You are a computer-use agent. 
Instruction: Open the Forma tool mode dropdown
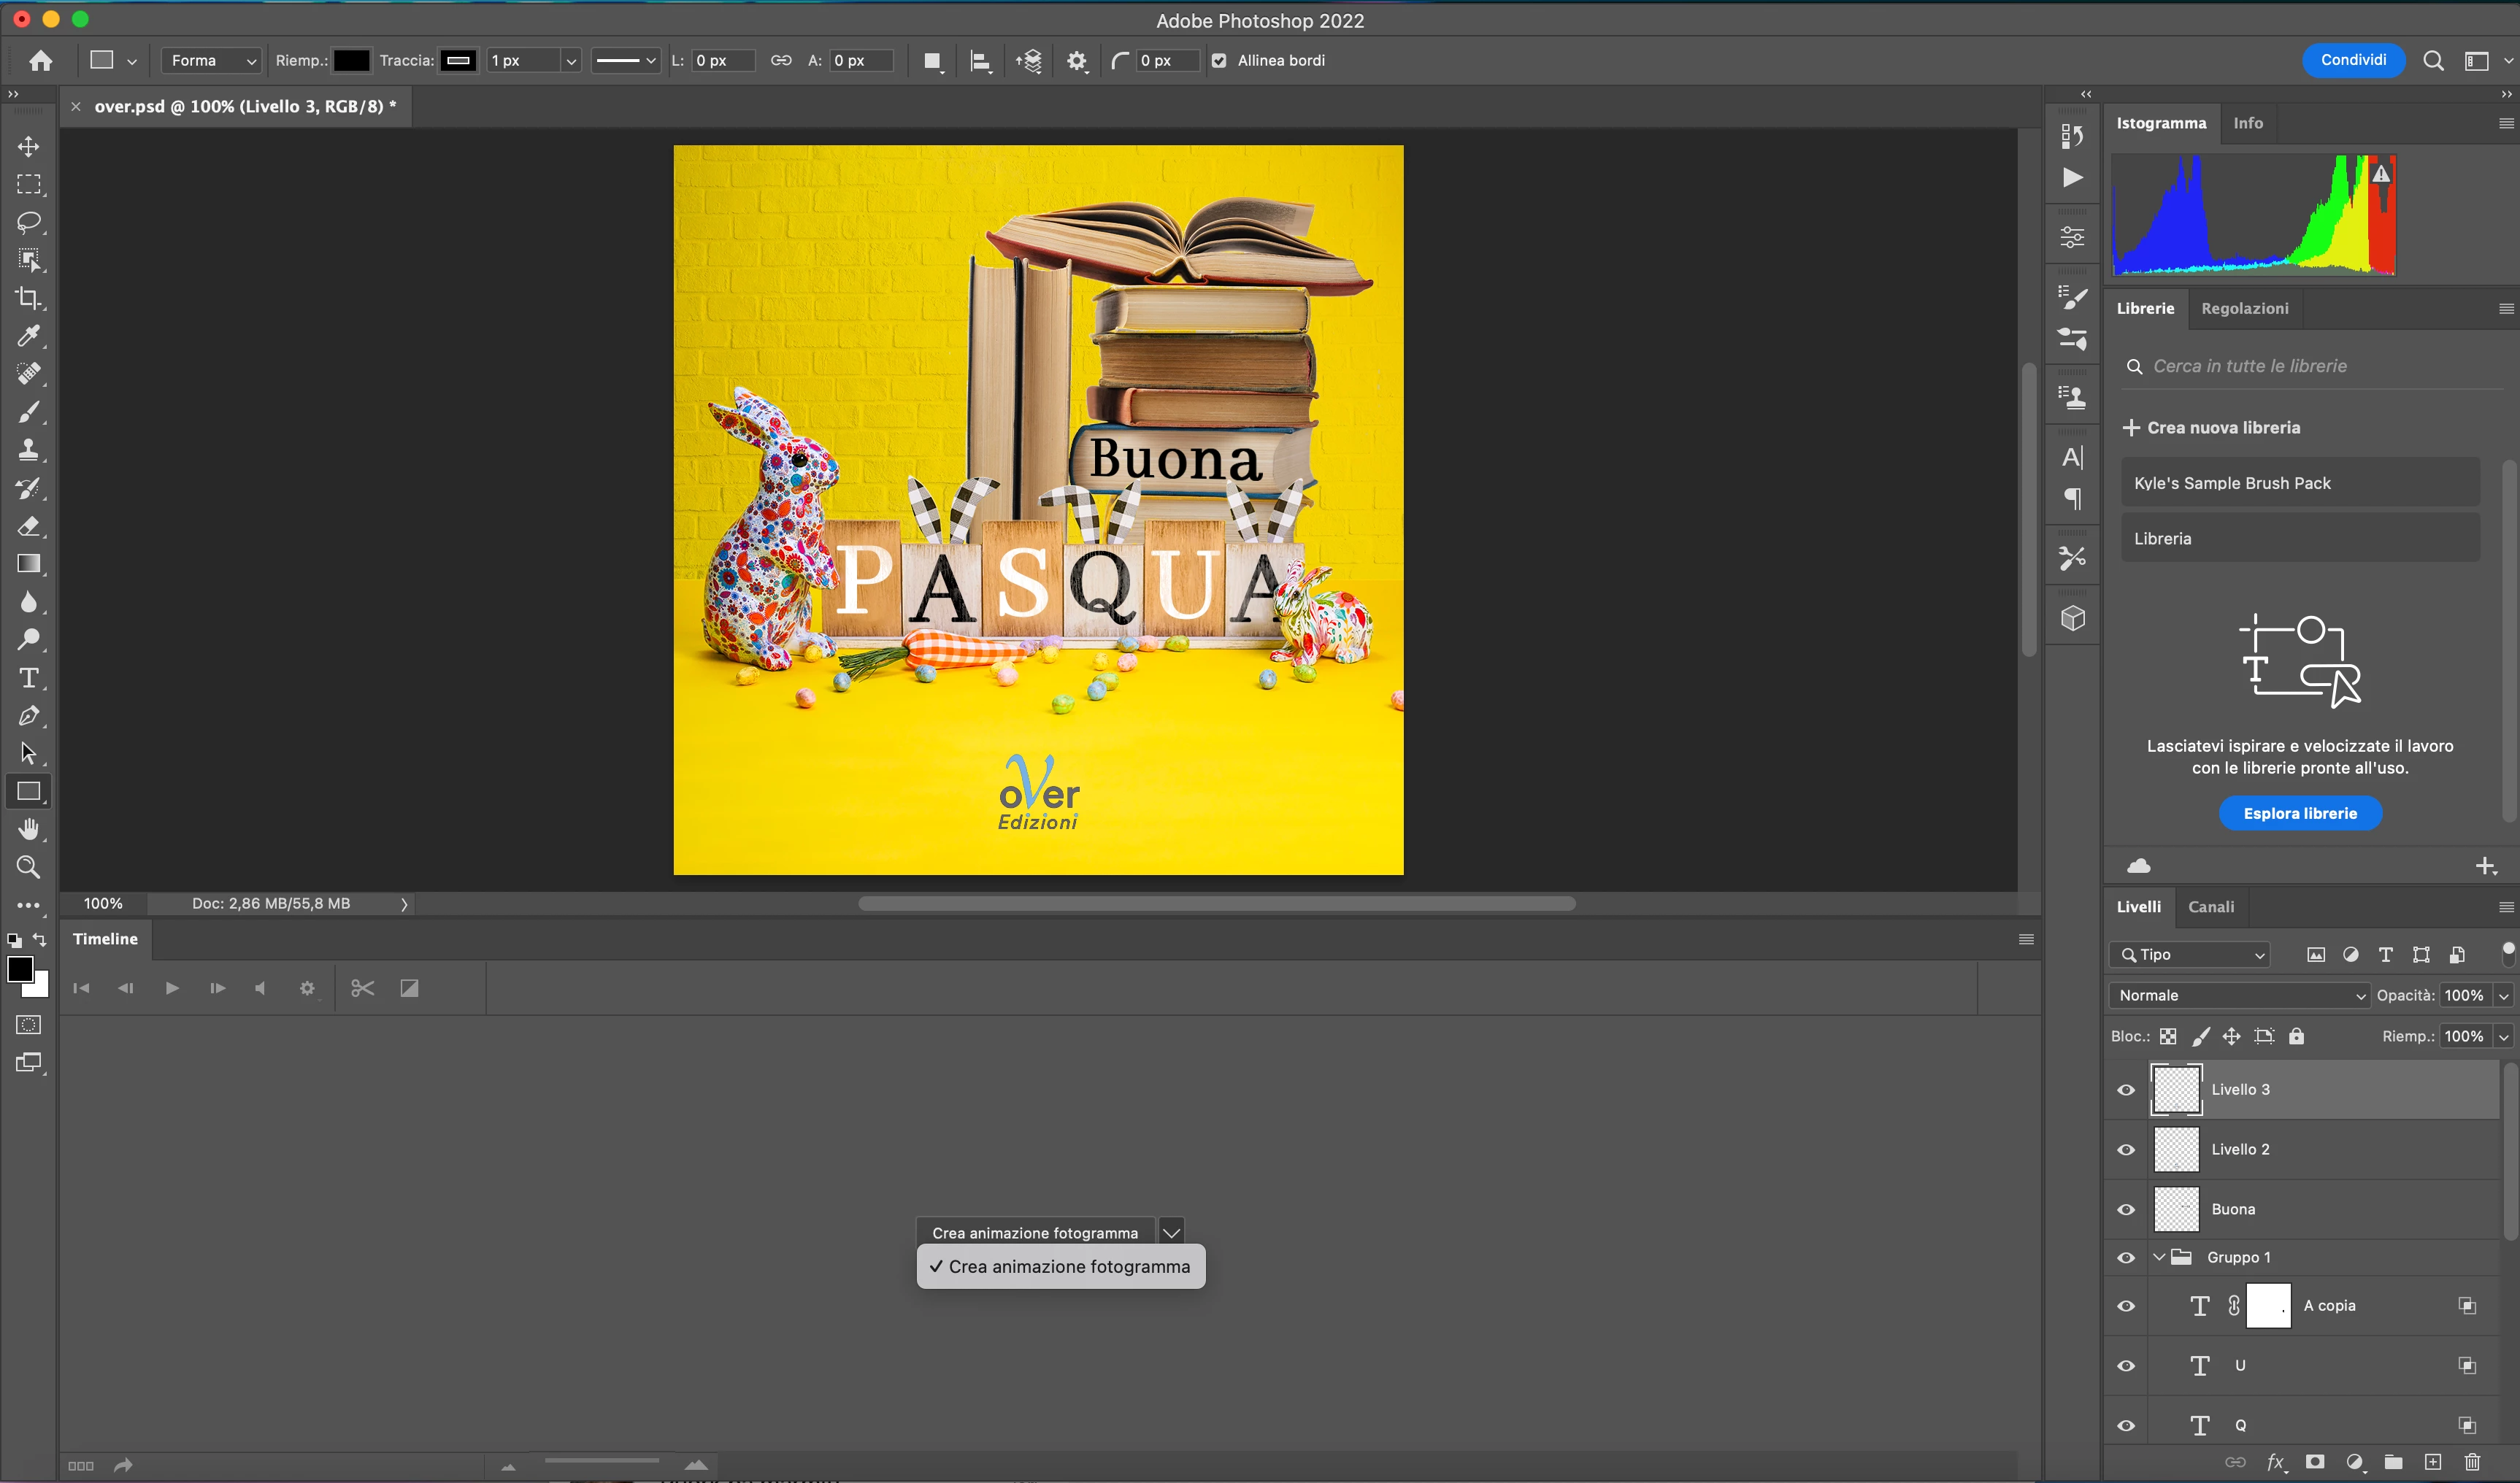[x=212, y=61]
